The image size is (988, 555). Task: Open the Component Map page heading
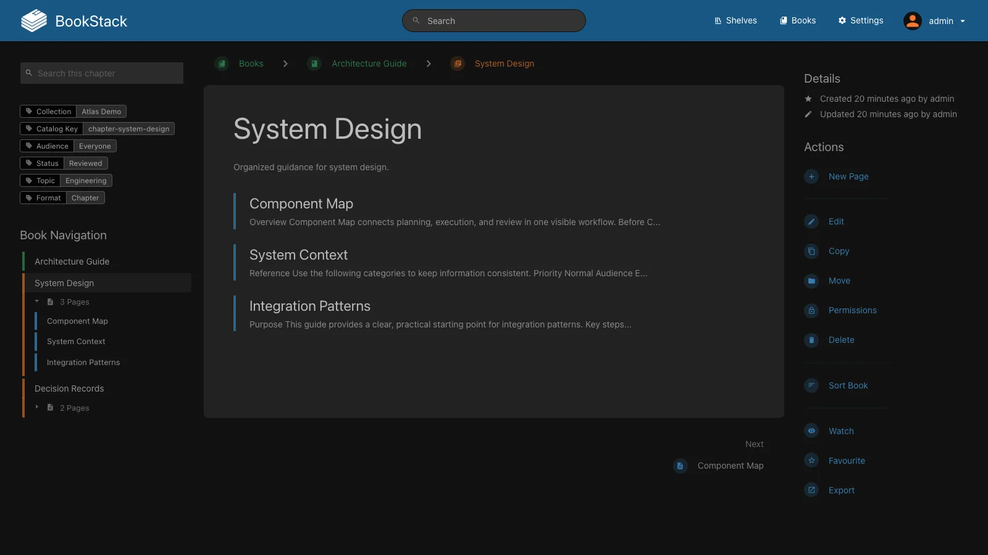301,203
